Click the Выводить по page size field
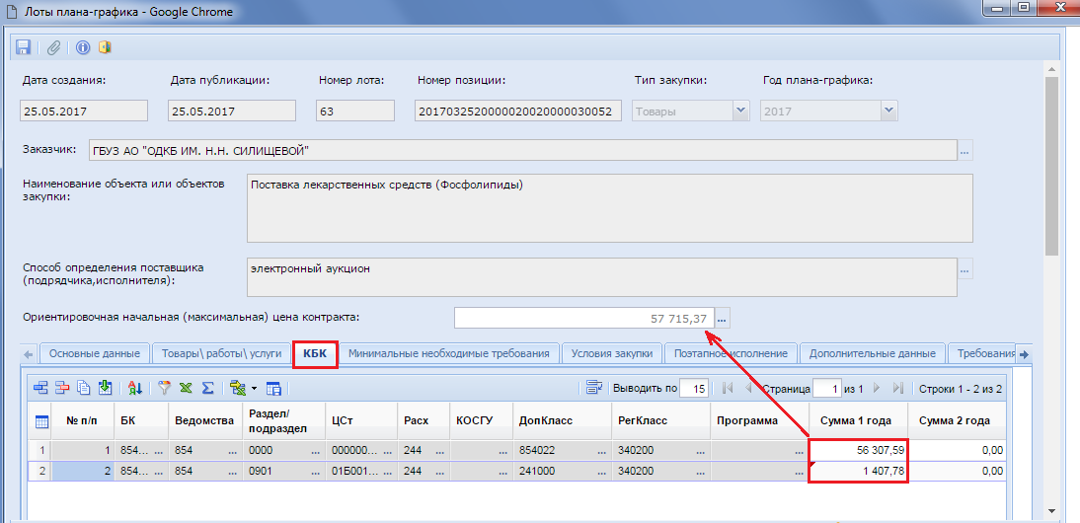This screenshot has width=1080, height=523. 695,388
